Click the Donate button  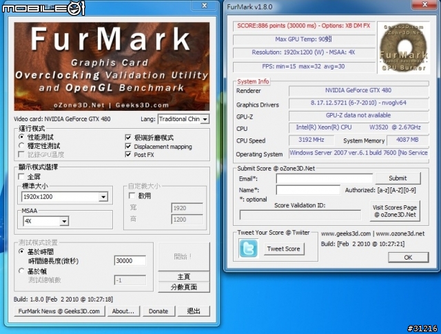click(158, 311)
